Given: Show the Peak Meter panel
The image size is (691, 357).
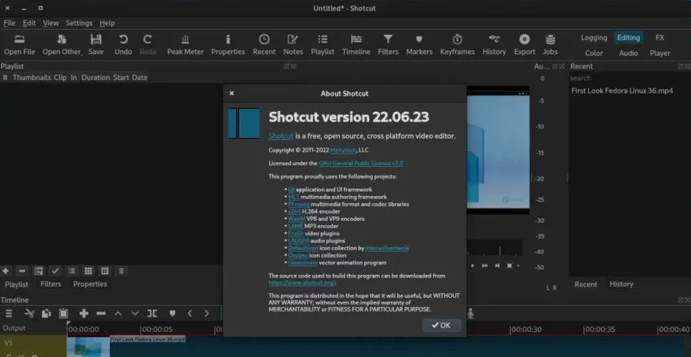Looking at the screenshot, I should pos(185,45).
